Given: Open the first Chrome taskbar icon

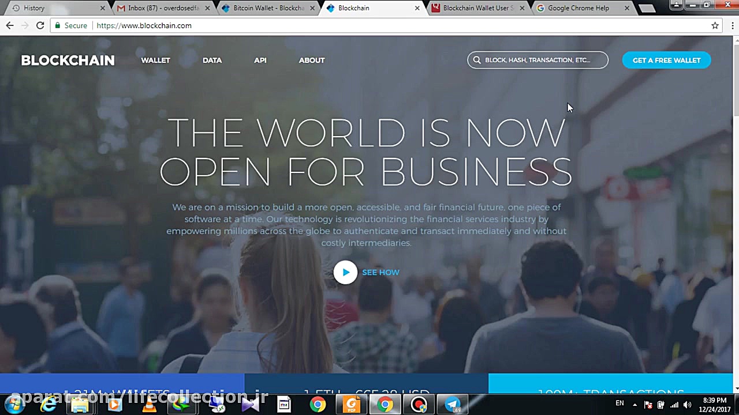Looking at the screenshot, I should coord(318,405).
